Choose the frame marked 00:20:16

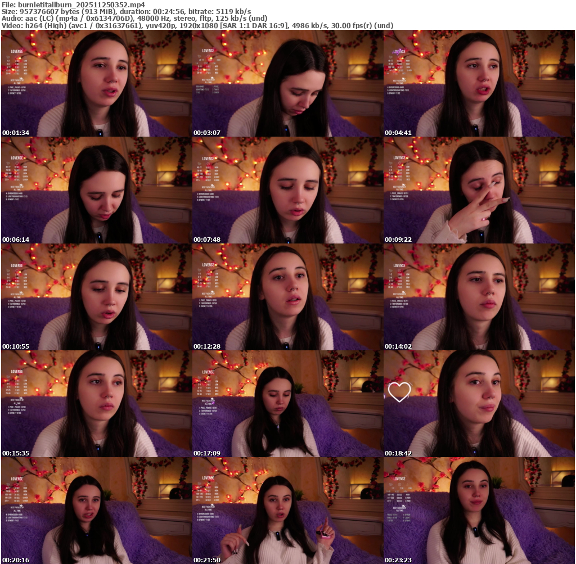click(x=96, y=511)
